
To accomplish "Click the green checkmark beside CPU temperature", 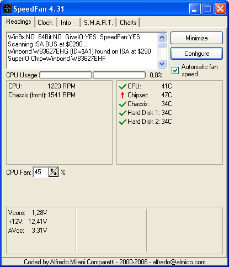I will pyautogui.click(x=123, y=86).
